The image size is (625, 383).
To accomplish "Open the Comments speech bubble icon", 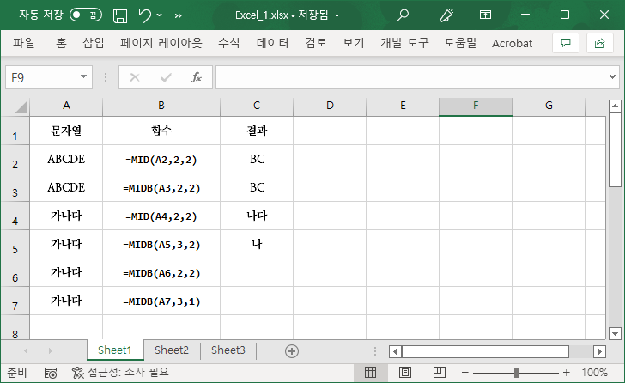I will click(566, 43).
